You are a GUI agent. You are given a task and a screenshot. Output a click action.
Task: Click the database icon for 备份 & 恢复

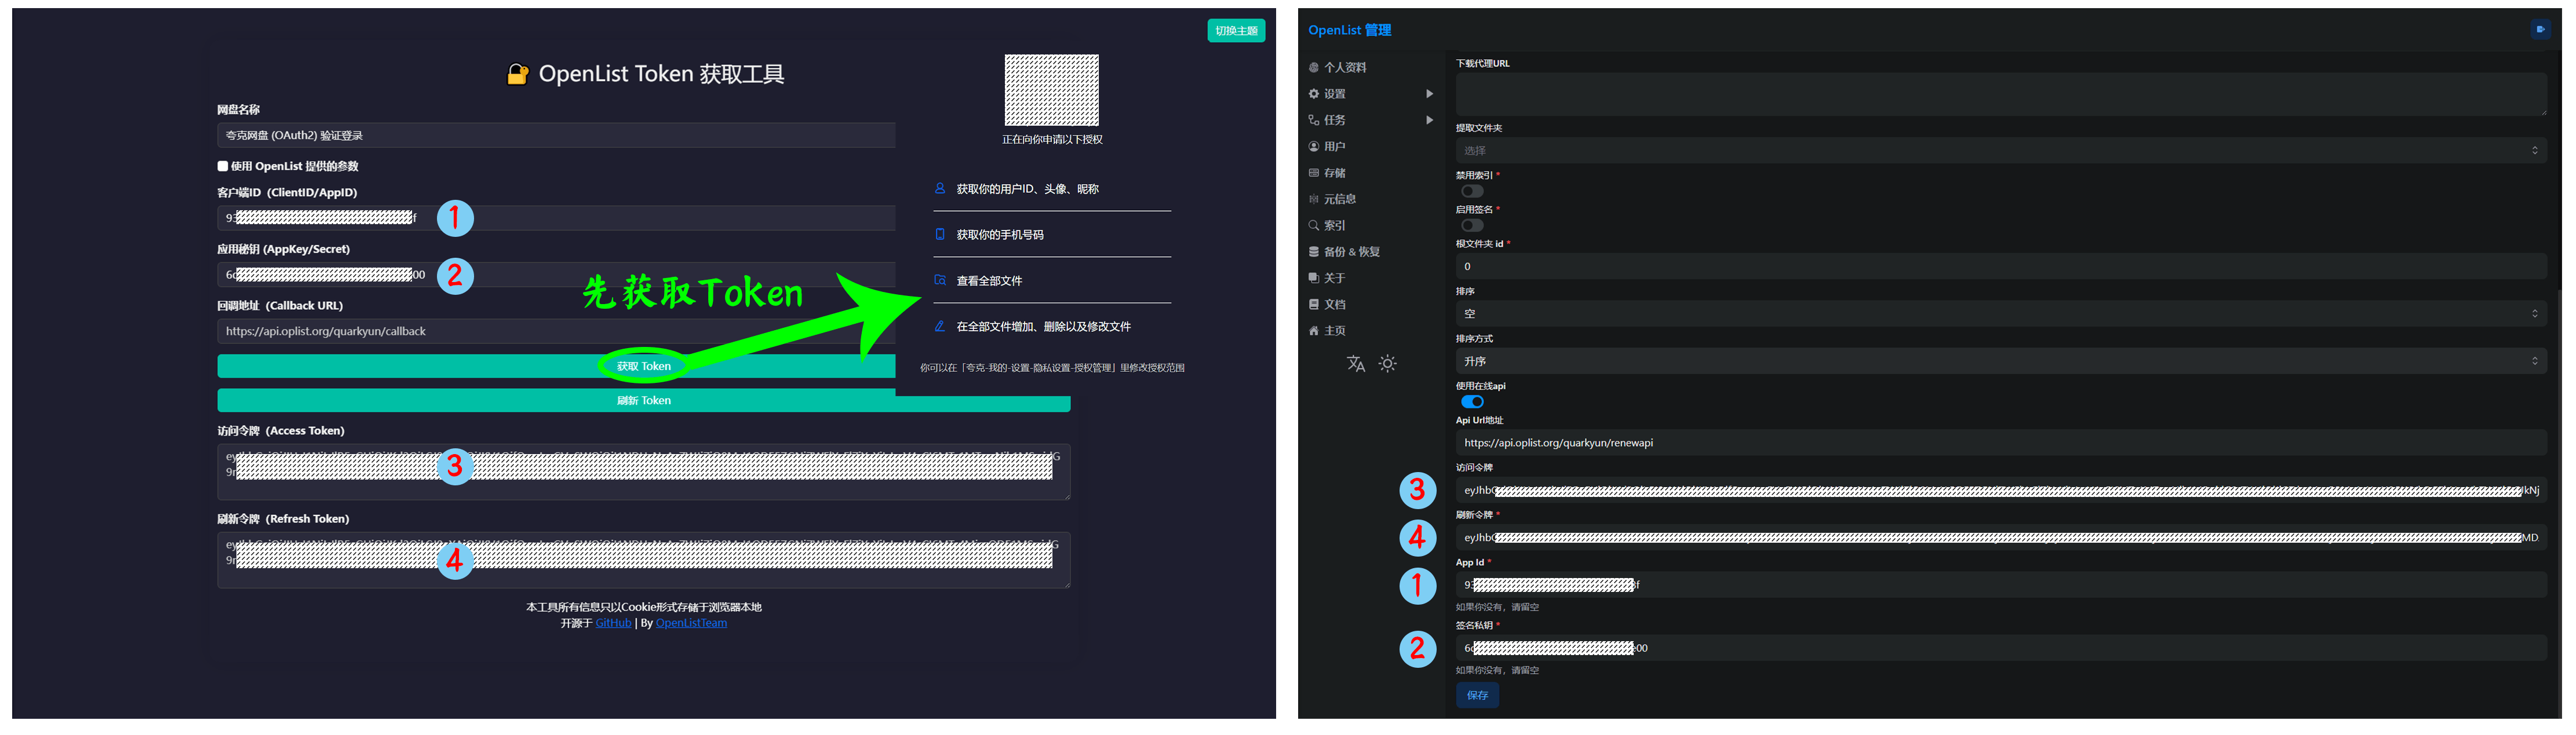click(x=1314, y=252)
